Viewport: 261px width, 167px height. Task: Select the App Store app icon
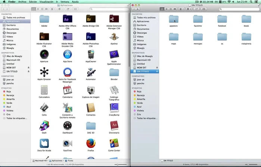tap(68, 54)
